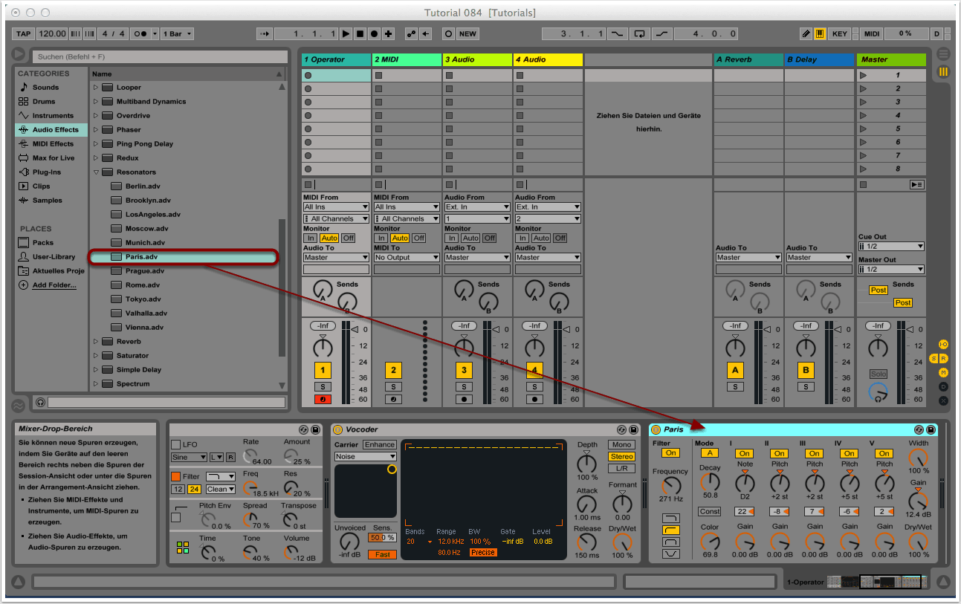Screen dimensions: 961x604
Task: Click the preview headphones icon in browser
Action: [40, 402]
